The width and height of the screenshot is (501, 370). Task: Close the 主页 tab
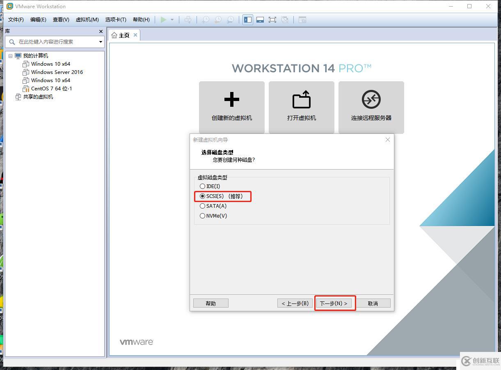[x=135, y=35]
